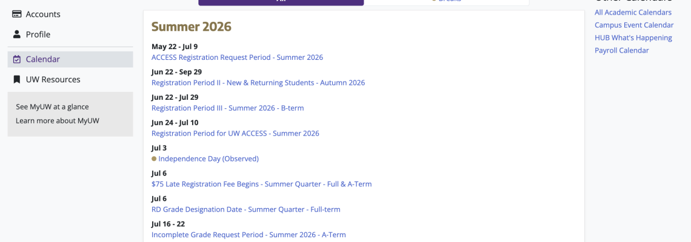Open Independence Day (Observed) event link

(x=209, y=159)
